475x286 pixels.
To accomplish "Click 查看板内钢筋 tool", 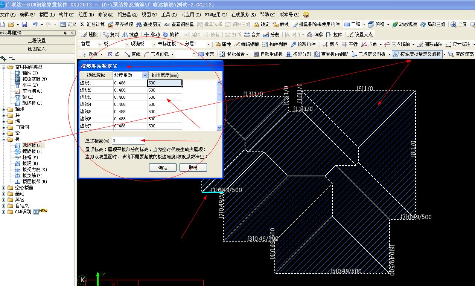I will click(331, 54).
